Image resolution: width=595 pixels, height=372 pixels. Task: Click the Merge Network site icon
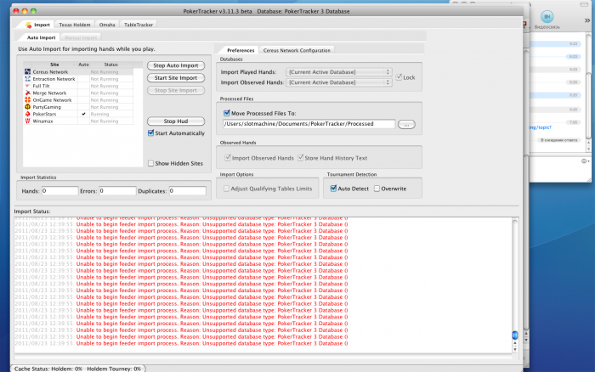pyautogui.click(x=27, y=93)
